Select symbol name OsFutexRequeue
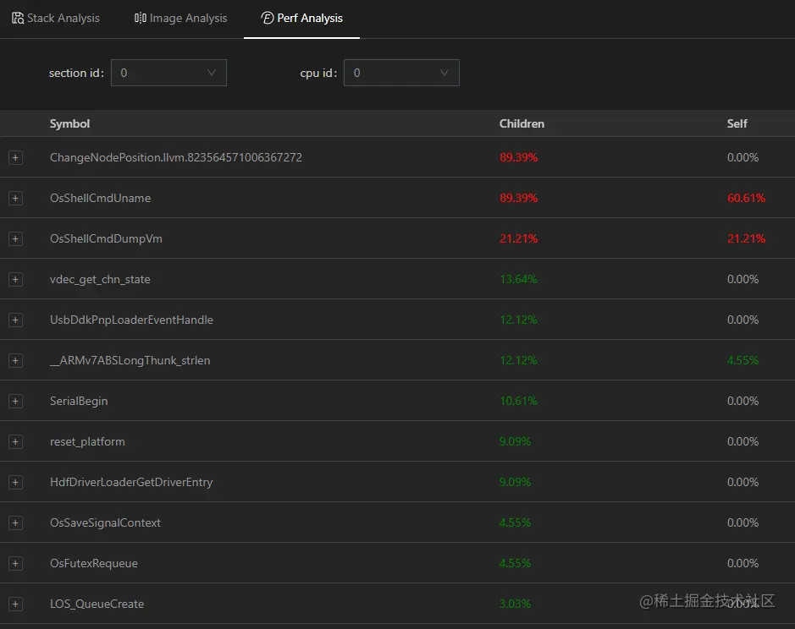 [94, 563]
